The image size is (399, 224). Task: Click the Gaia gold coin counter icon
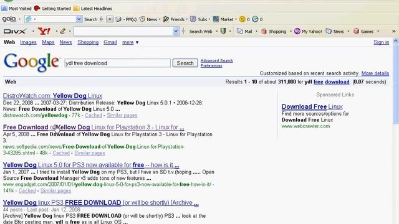(x=243, y=19)
